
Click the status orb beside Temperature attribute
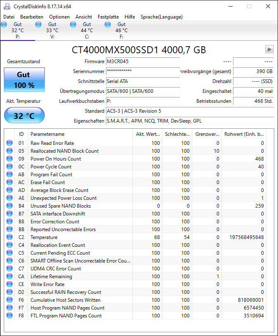click(9, 237)
